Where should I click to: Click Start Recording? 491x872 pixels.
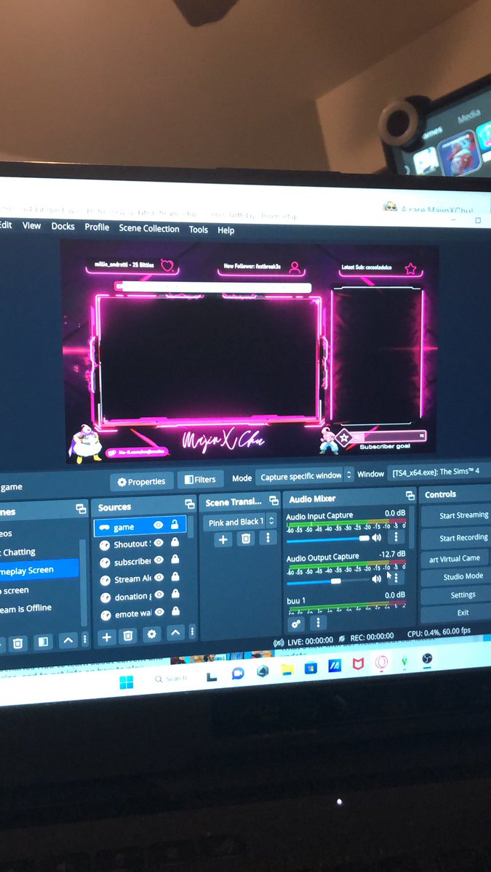coord(458,538)
